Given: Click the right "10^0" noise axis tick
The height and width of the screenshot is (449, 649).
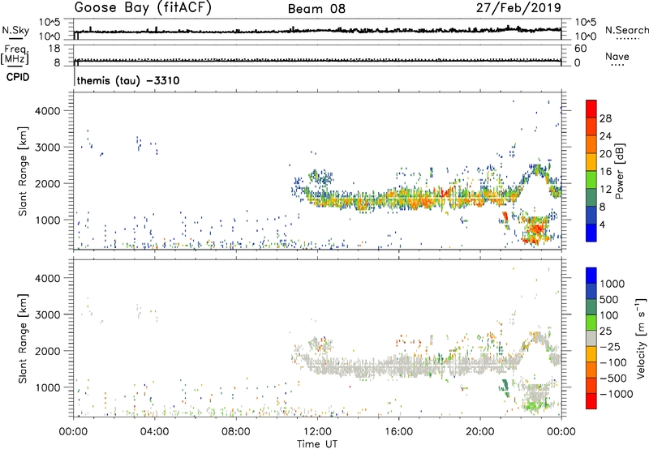Looking at the screenshot, I should point(585,36).
